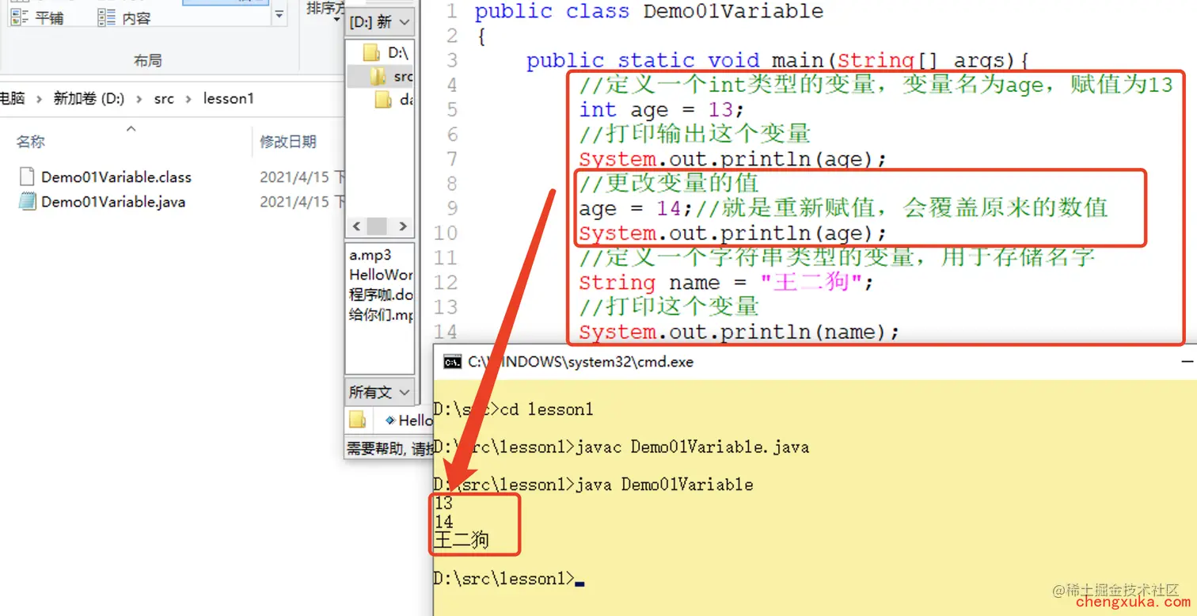Click the final D:\src\lesson1> prompt
This screenshot has width=1197, height=616.
504,579
